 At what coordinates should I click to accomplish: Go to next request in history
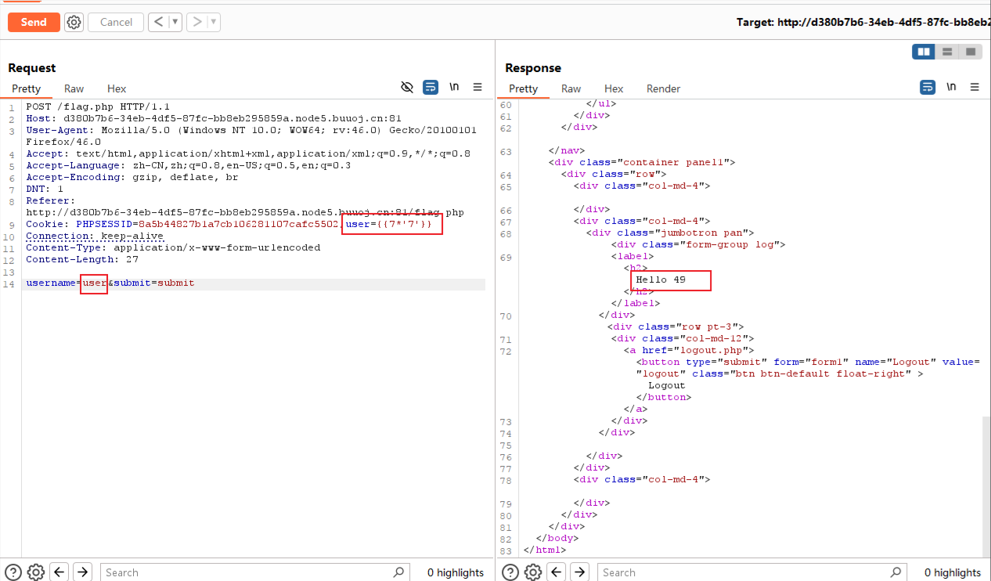point(197,22)
